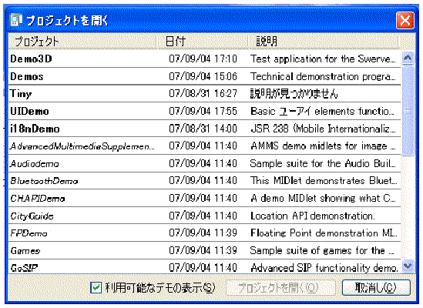Click date 07/08/31 16:27 cell
Viewport: 423px width, 308px height.
pos(203,94)
